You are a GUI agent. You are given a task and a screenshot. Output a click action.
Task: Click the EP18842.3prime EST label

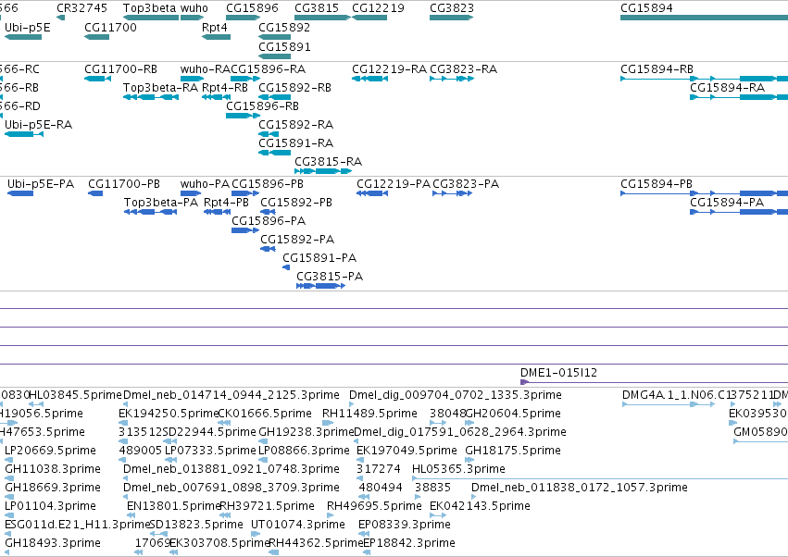[409, 543]
